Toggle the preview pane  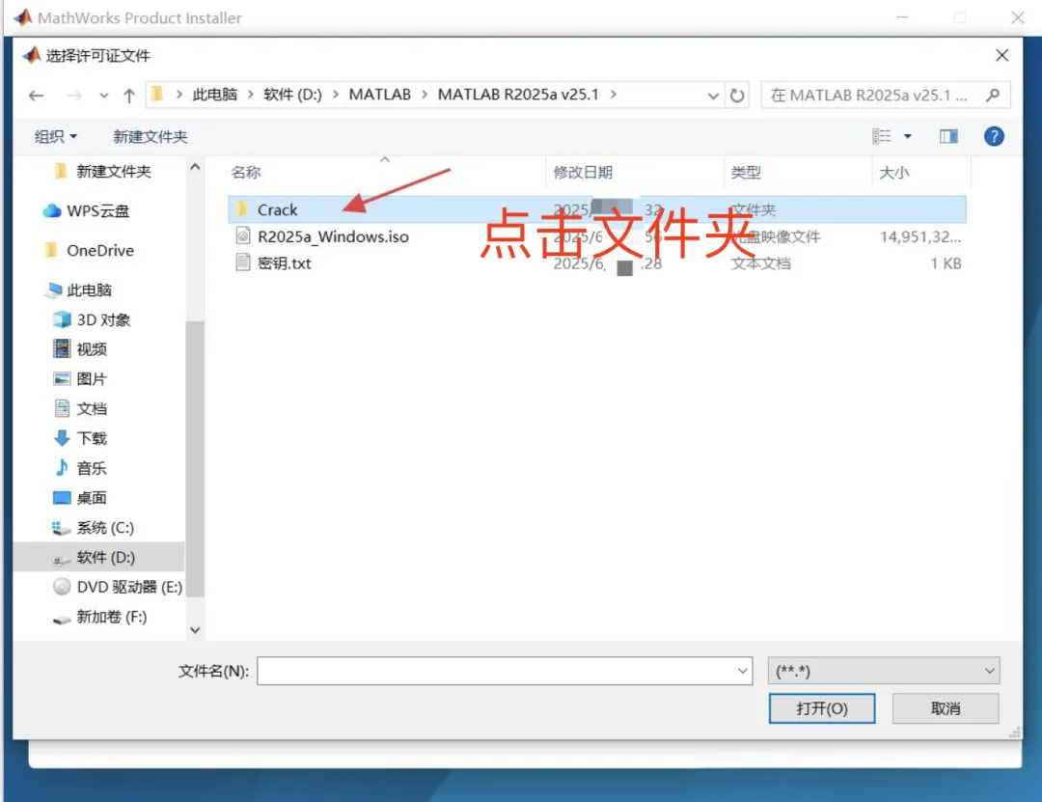point(948,136)
